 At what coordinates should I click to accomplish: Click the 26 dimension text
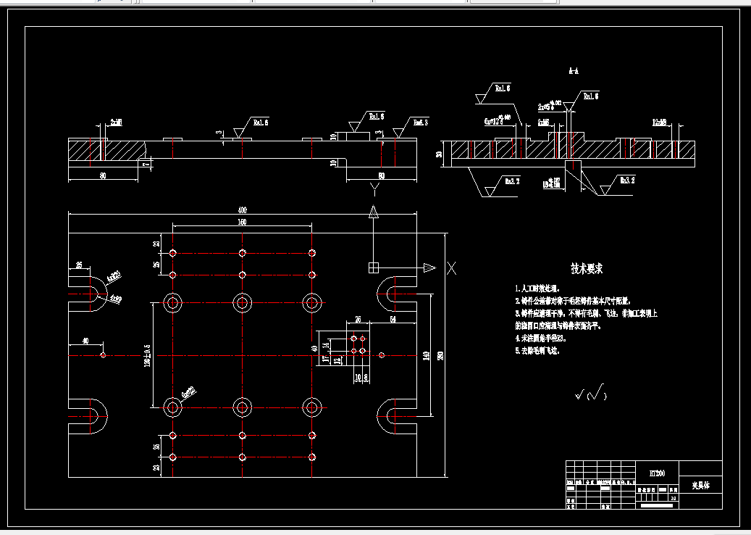pos(358,319)
